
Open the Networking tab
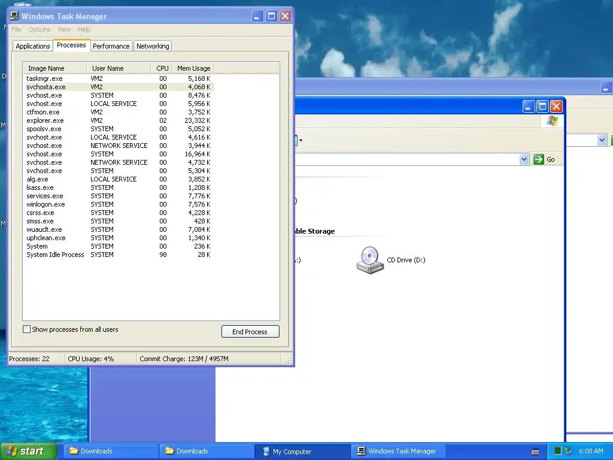pyautogui.click(x=153, y=46)
